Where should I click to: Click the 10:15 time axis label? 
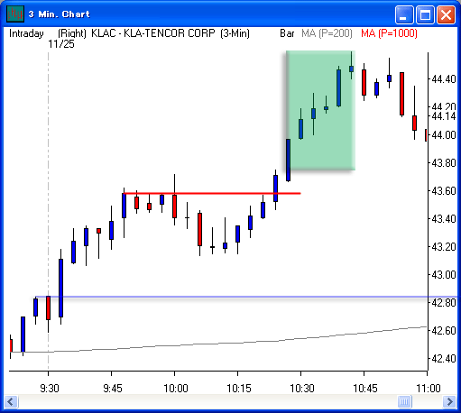[239, 389]
